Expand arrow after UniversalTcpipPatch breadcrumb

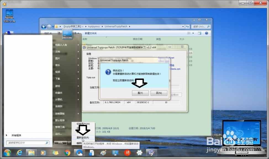coord(130,26)
